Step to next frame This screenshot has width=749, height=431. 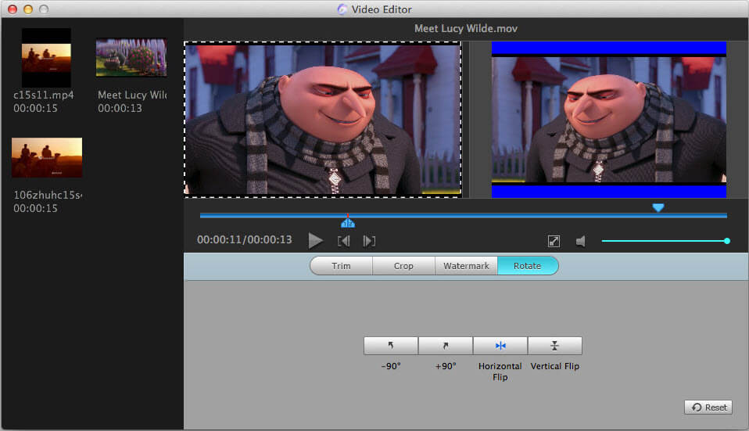click(x=369, y=241)
